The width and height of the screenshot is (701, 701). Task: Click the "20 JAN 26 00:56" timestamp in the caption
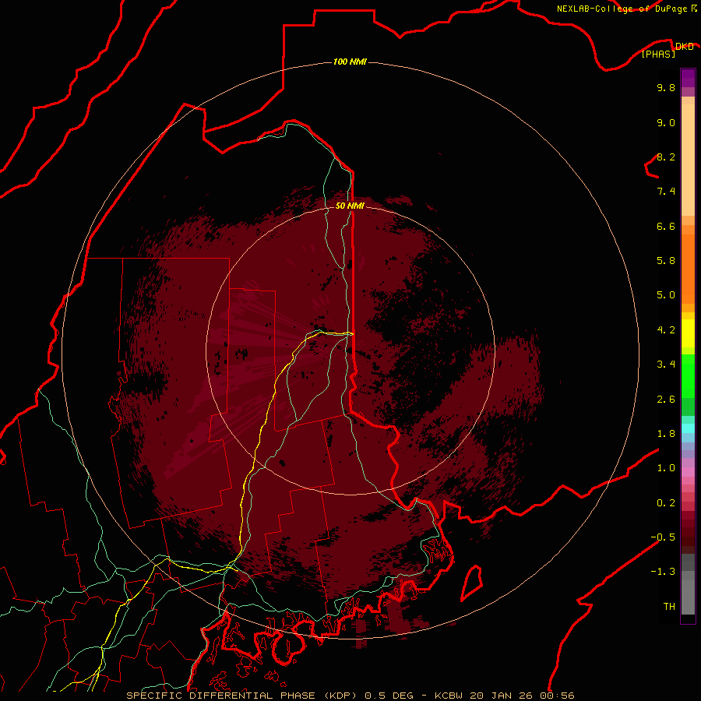pyautogui.click(x=523, y=696)
